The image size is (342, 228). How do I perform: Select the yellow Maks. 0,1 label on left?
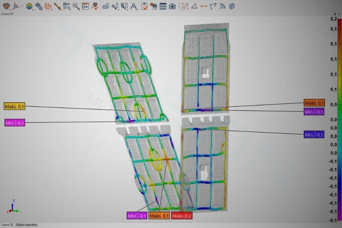click(15, 106)
